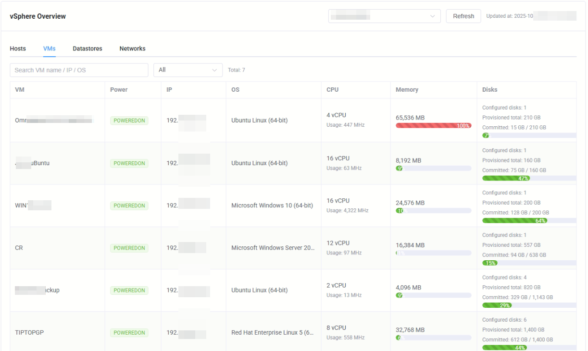The width and height of the screenshot is (588, 351).
Task: Open the Datastores tab
Action: [x=88, y=48]
